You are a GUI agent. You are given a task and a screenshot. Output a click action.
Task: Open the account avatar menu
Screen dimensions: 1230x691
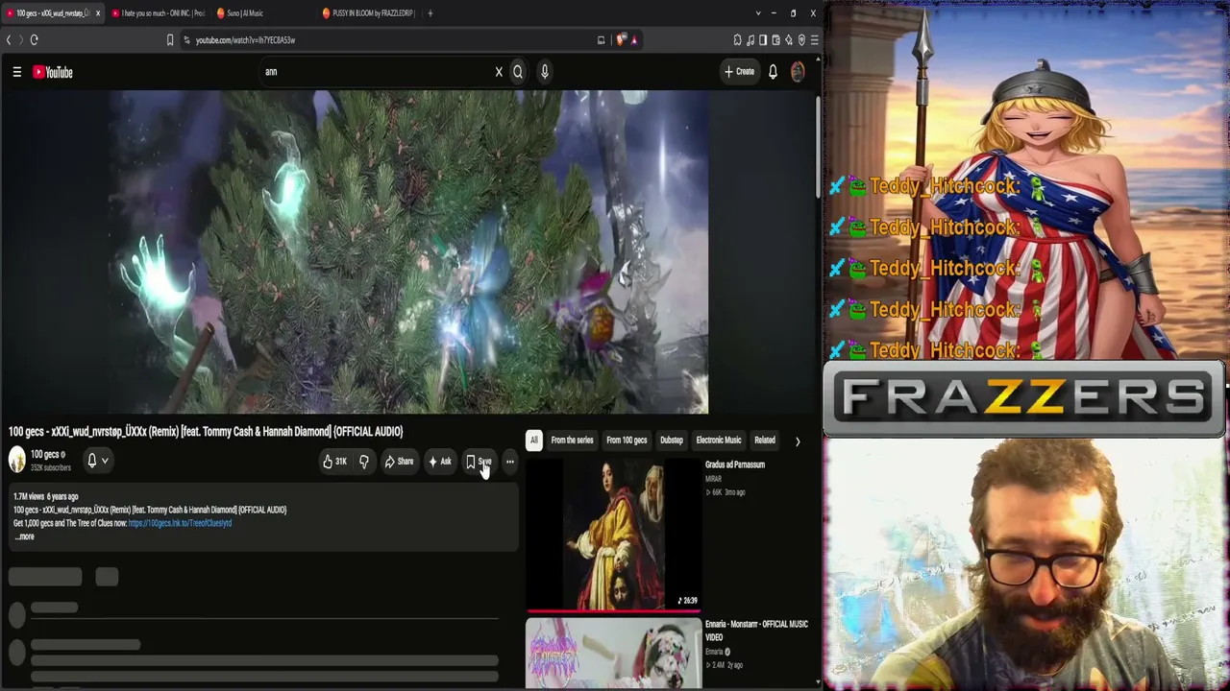point(798,72)
